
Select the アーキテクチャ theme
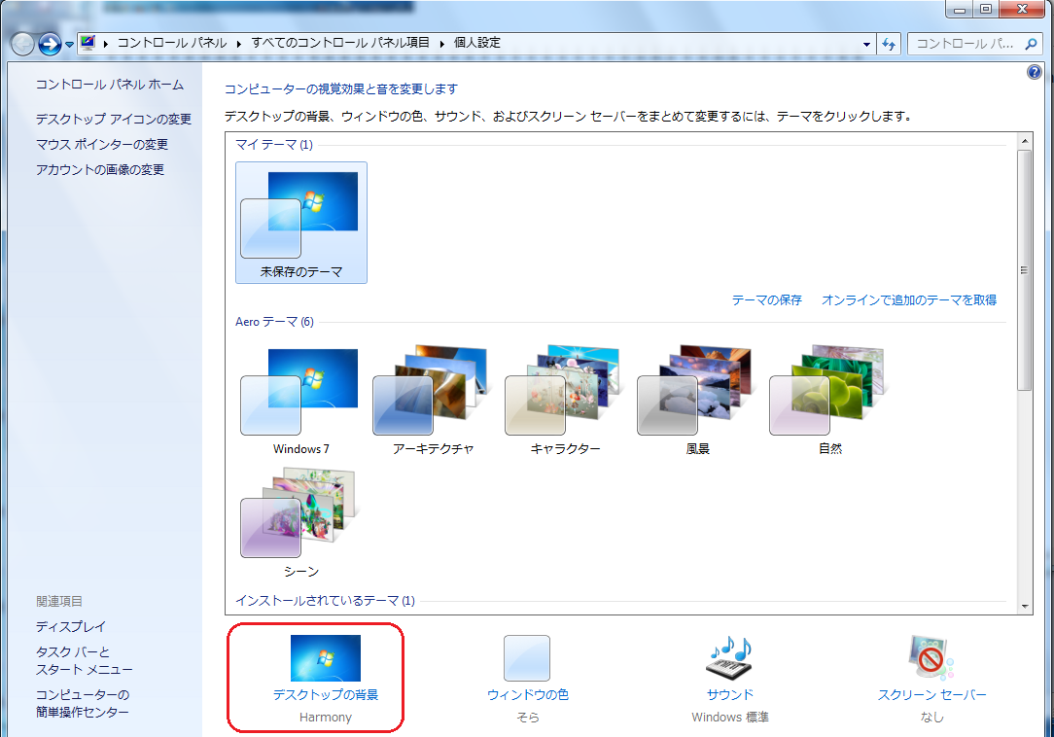tap(433, 401)
